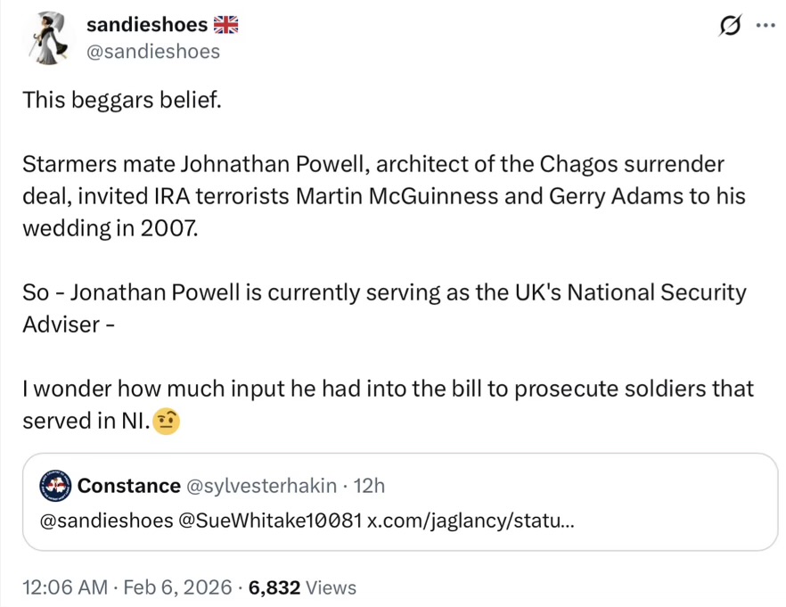The width and height of the screenshot is (786, 607).
Task: Open the @SueWhitake10081 mention
Action: [x=271, y=521]
